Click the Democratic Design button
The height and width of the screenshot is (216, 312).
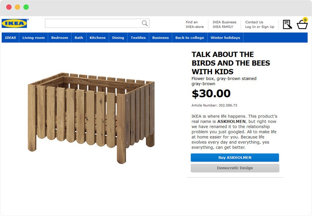click(x=235, y=168)
